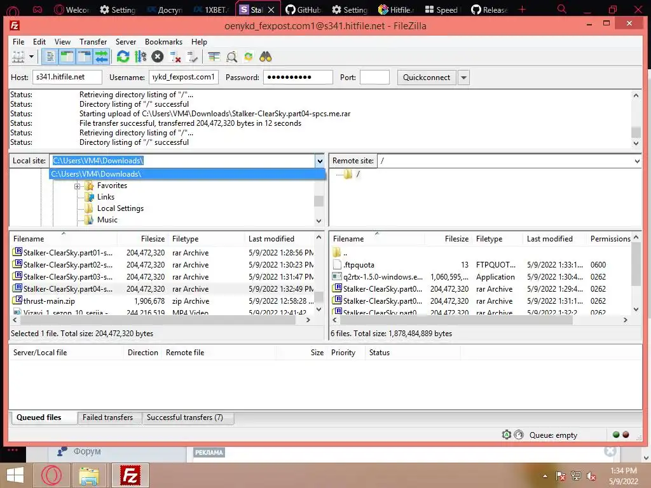Open the Bookmarks menu

163,42
